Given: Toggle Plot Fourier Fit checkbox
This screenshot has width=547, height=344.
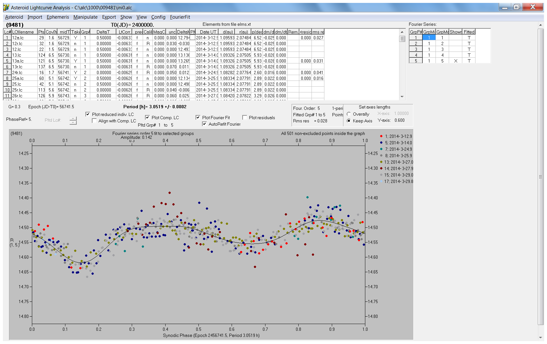Looking at the screenshot, I should pyautogui.click(x=198, y=118).
